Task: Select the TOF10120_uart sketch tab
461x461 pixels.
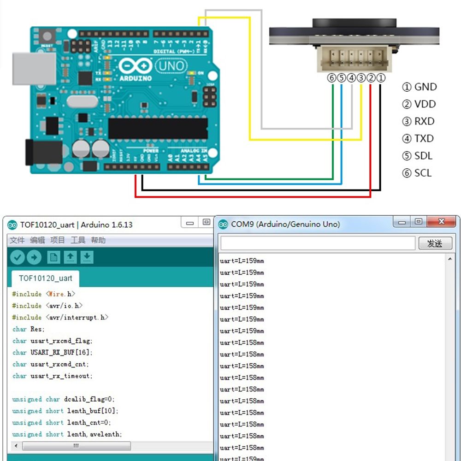Action: (45, 278)
